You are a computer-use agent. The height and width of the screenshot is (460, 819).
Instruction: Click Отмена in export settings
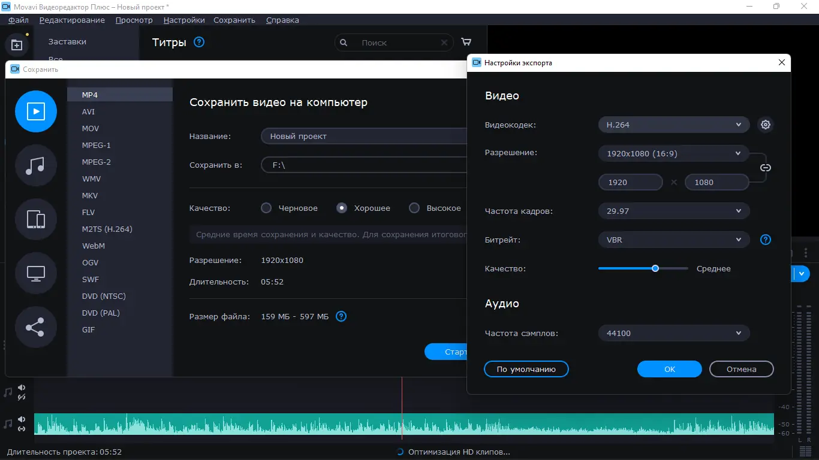tap(742, 369)
